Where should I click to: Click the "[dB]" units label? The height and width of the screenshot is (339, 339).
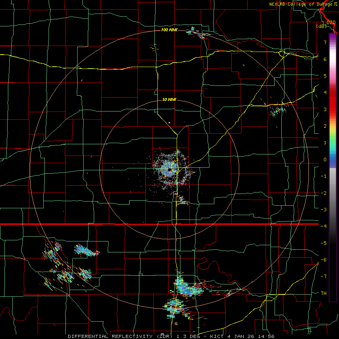click(x=322, y=26)
